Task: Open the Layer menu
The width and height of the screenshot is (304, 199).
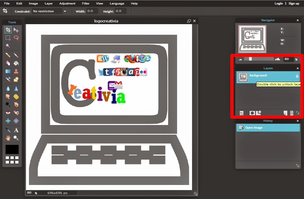Action: [x=48, y=4]
